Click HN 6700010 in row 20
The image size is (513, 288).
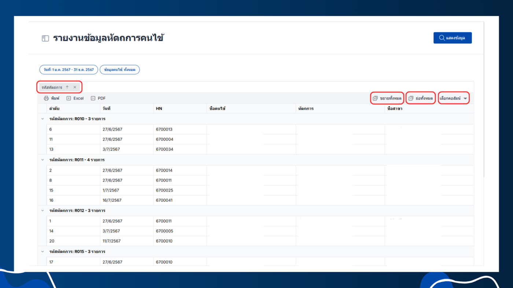click(x=180, y=241)
